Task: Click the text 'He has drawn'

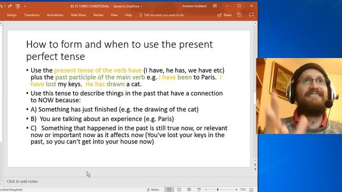Action: click(x=105, y=84)
